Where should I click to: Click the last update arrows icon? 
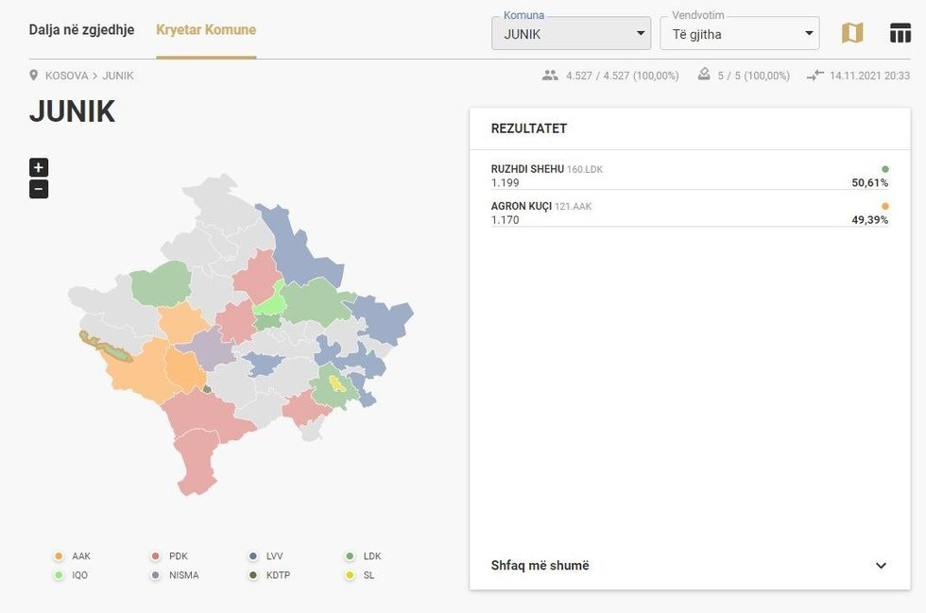pyautogui.click(x=815, y=76)
